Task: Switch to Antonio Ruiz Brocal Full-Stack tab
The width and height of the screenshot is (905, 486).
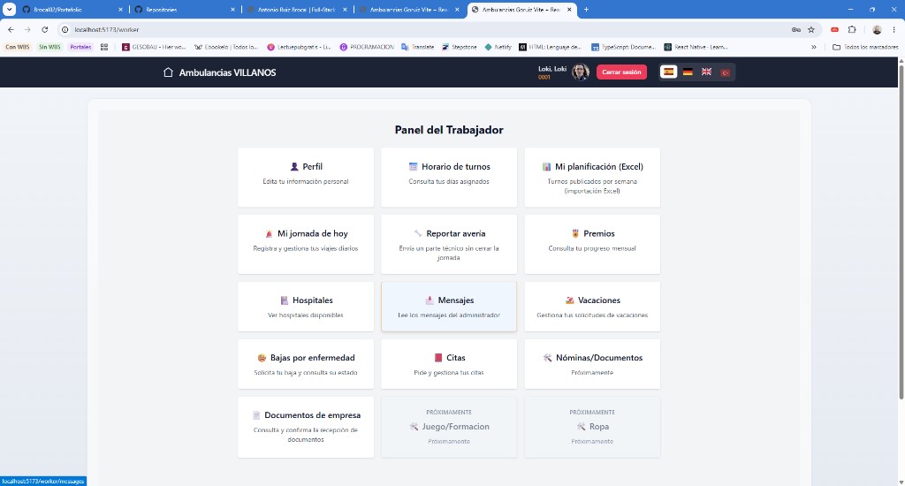Action: tap(297, 10)
